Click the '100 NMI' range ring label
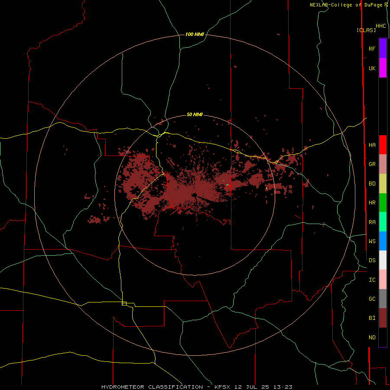 coord(195,34)
